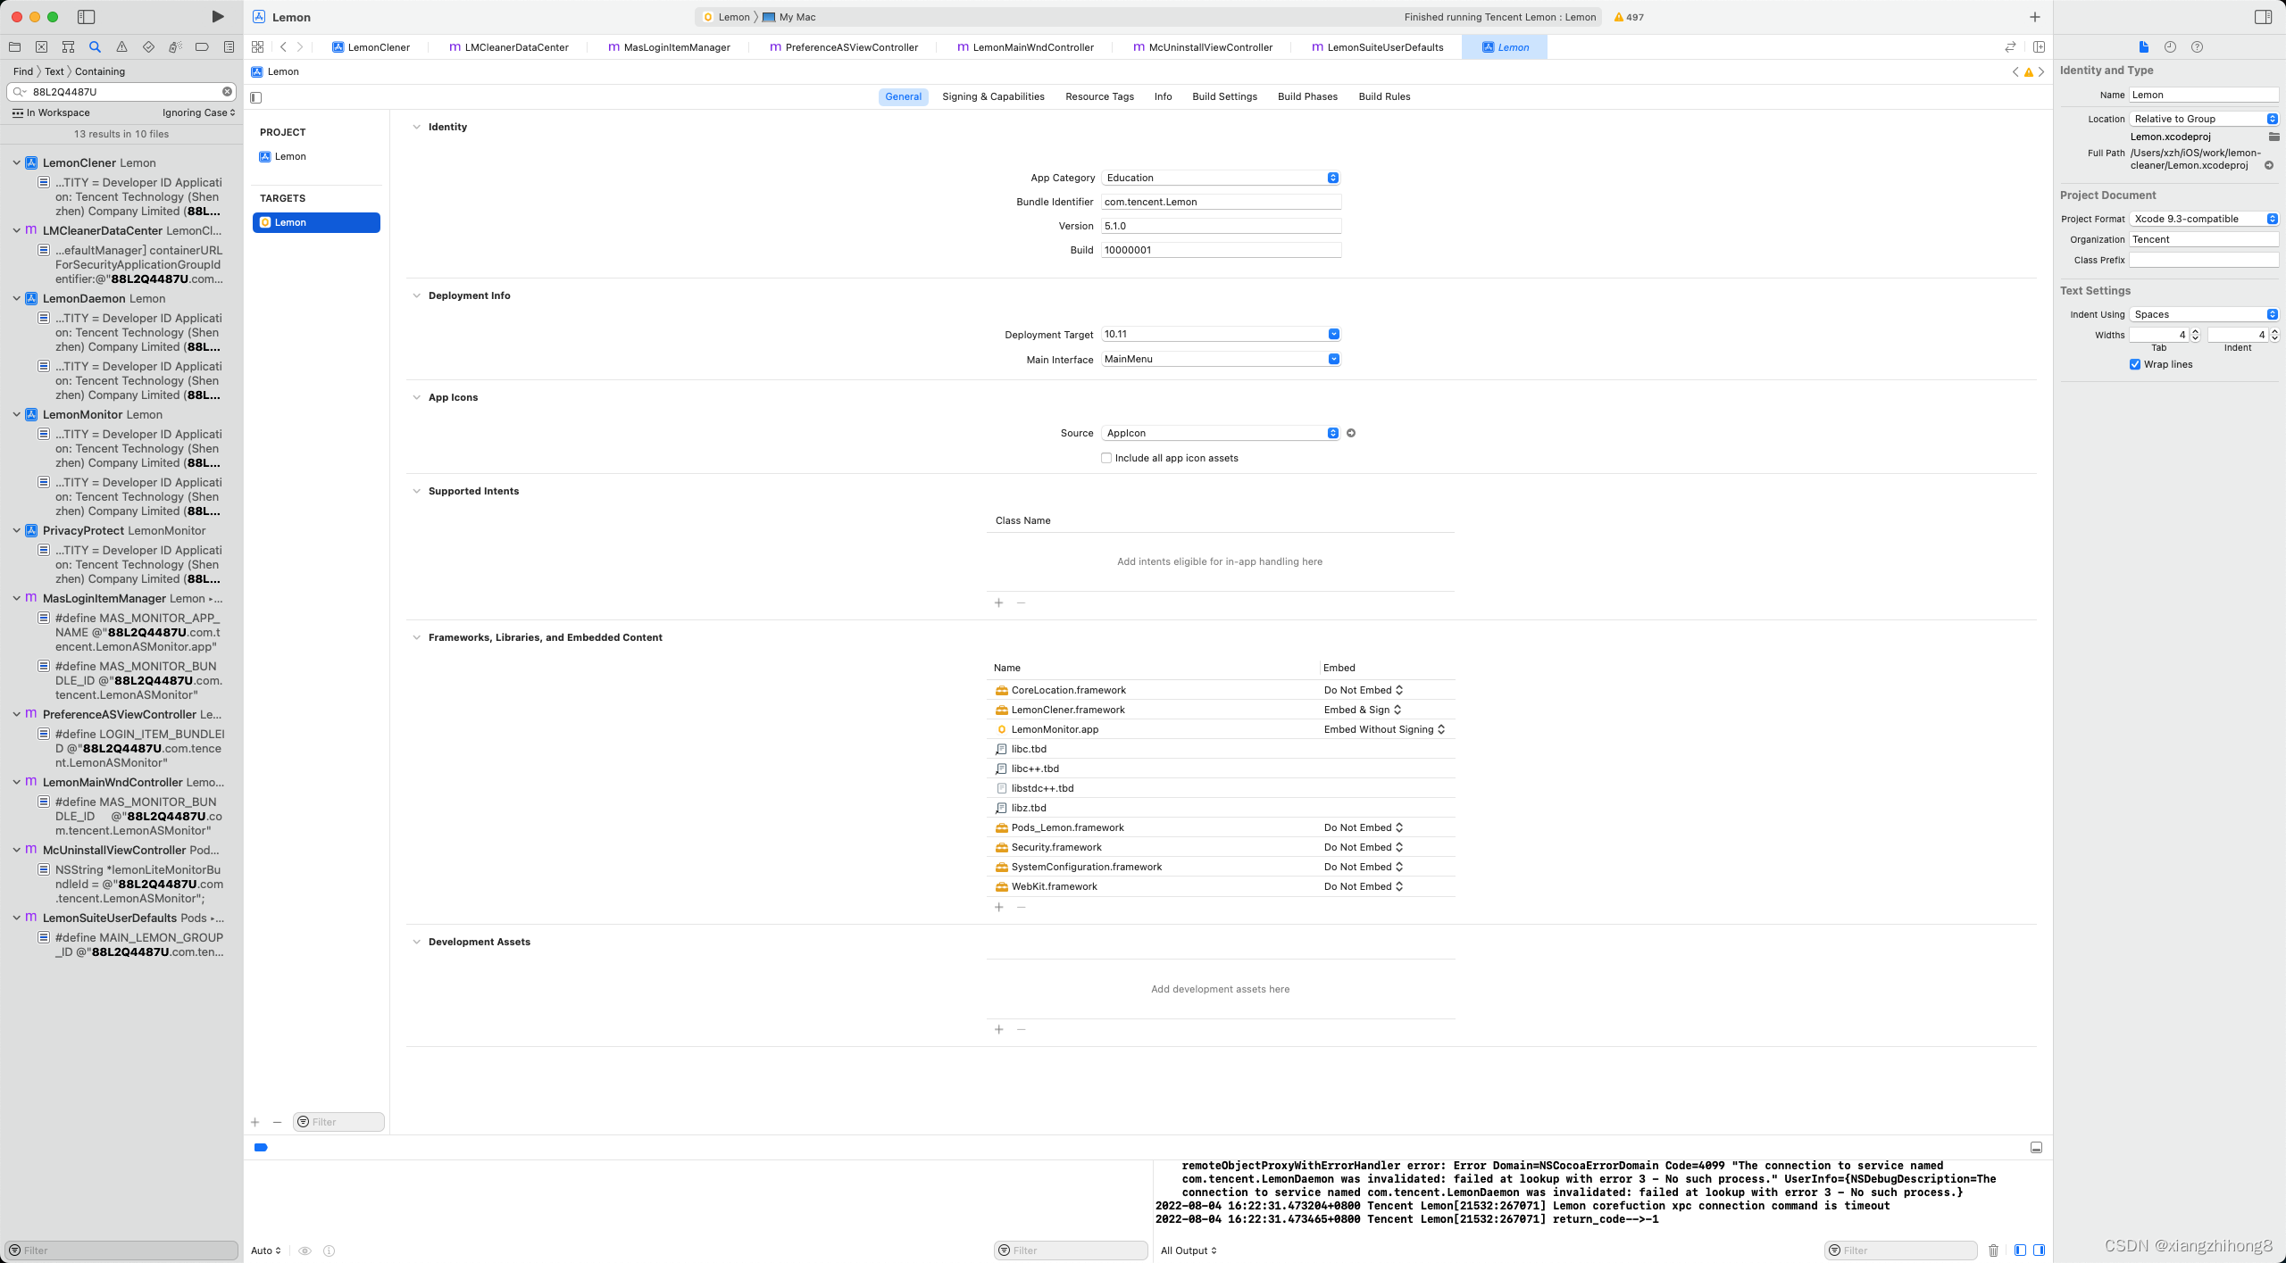
Task: Switch to Signing & Capabilities tab
Action: pos(993,96)
